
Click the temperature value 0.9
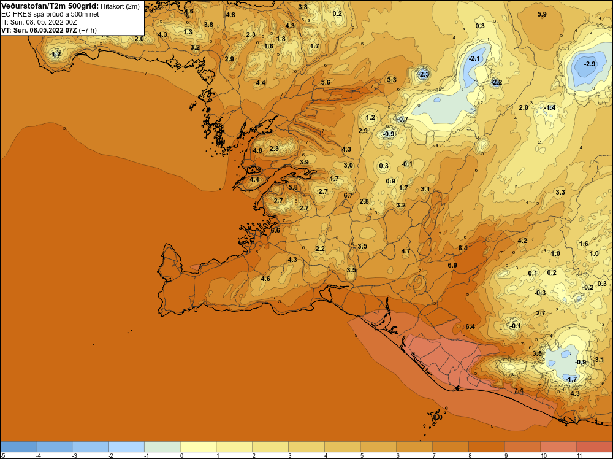[x=390, y=181]
